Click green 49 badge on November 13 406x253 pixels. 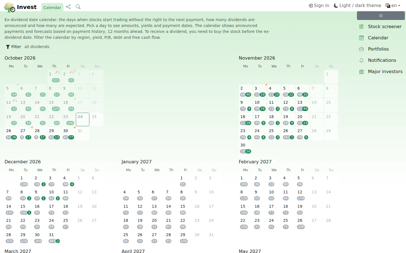[x=305, y=109]
